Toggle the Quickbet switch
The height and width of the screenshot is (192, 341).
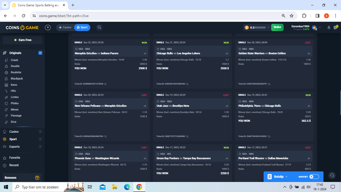click(314, 177)
